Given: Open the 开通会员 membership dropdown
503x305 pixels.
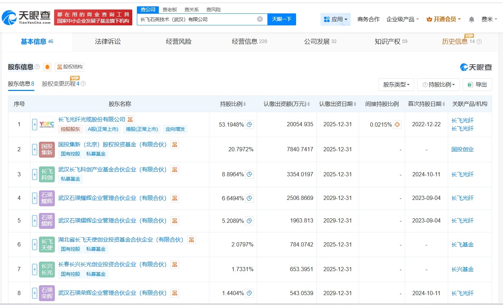Looking at the screenshot, I should click(x=443, y=19).
